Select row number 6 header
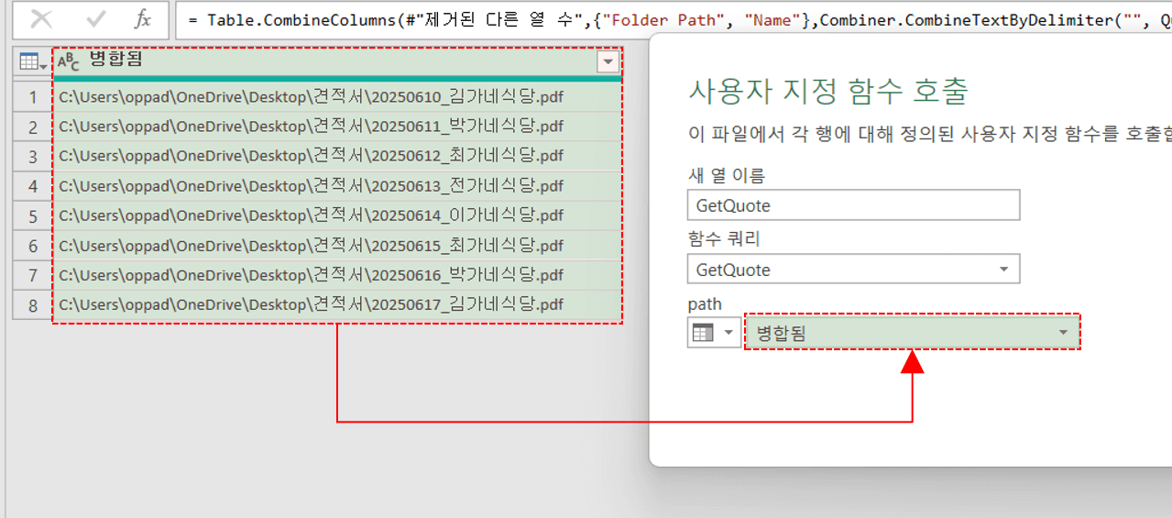The width and height of the screenshot is (1172, 518). 33,246
